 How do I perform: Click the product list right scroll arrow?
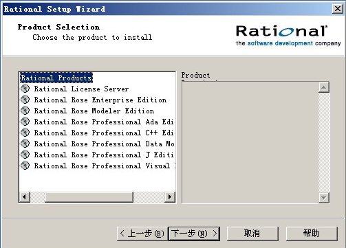pyautogui.click(x=170, y=197)
